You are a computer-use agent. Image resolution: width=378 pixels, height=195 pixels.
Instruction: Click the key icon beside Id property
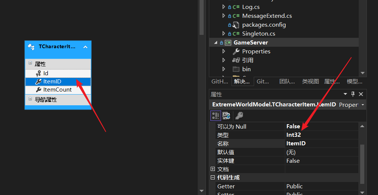[38, 73]
